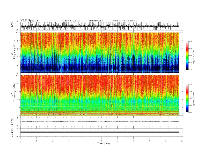The height and width of the screenshot is (158, 205).
Task: Click the "-5" volt tick of ch.4(V) panel
Action: [18, 137]
